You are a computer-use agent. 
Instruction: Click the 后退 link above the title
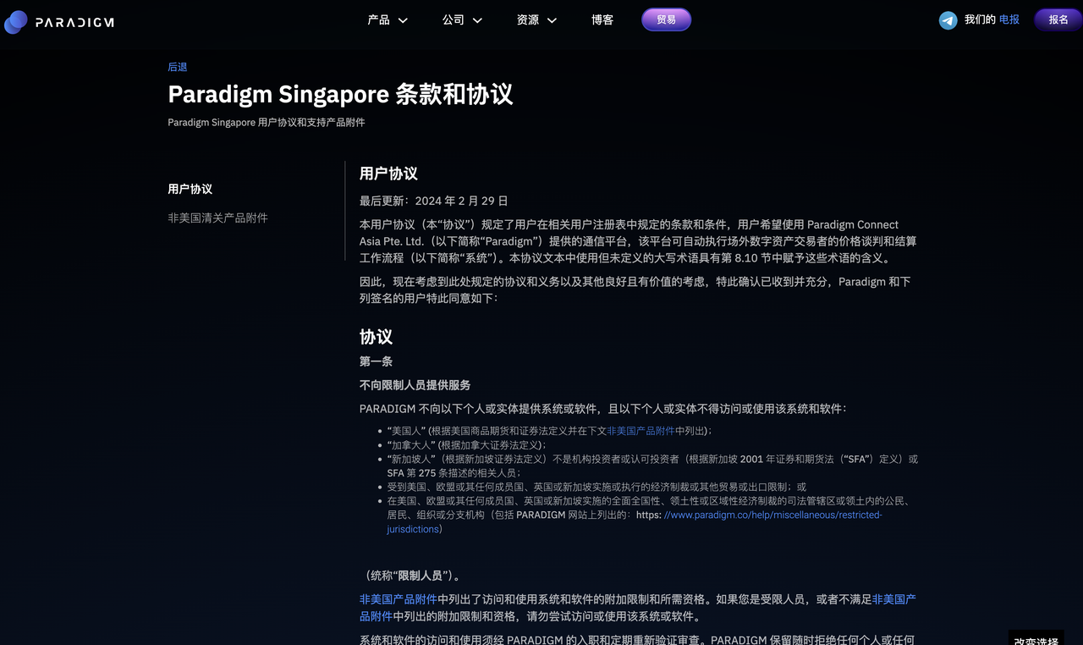[177, 66]
